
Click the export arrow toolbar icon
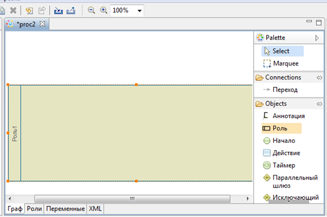(71, 11)
